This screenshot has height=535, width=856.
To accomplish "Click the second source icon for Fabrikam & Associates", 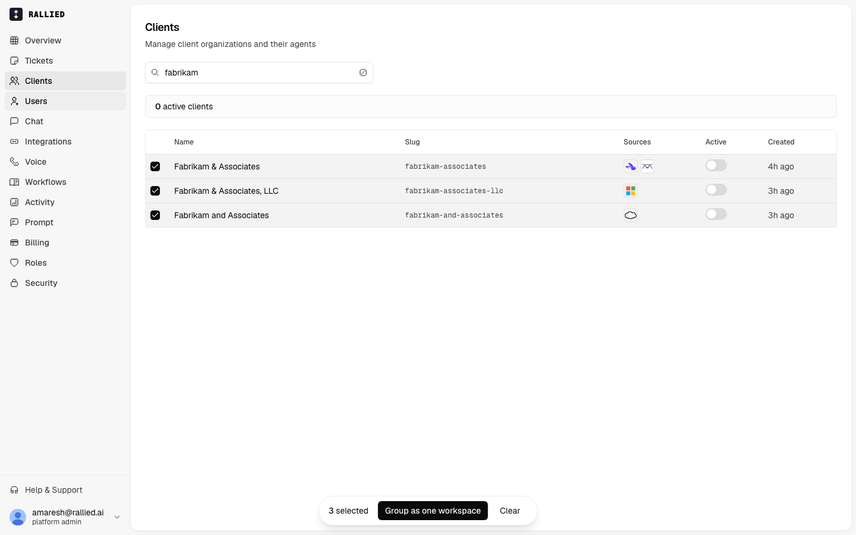I will 647,166.
